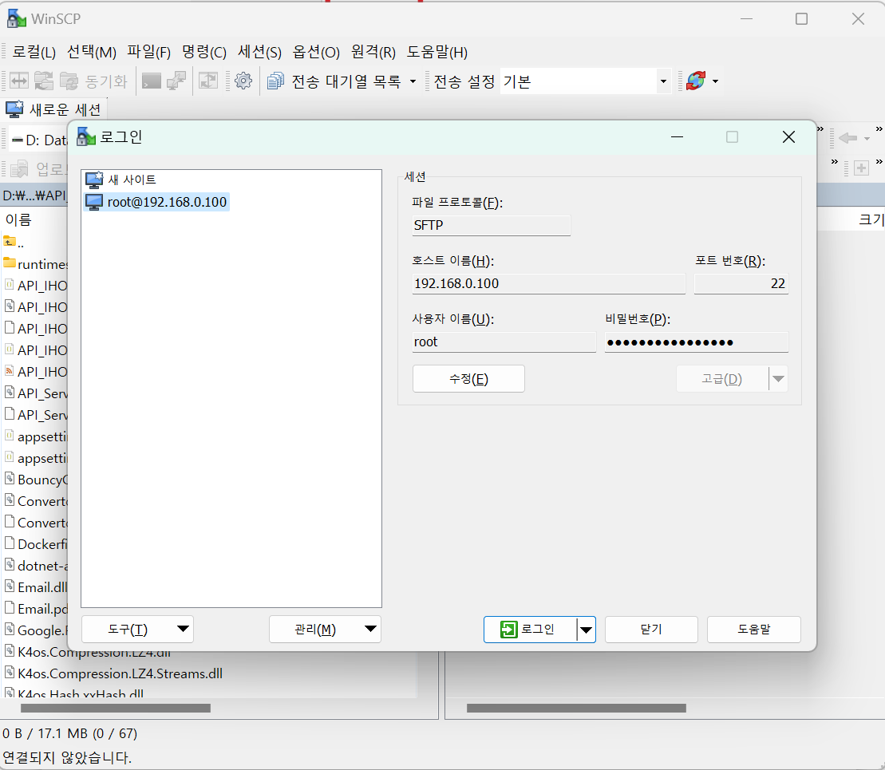Click the synchronize toolbar icon labeled 동기화
Image resolution: width=885 pixels, height=770 pixels.
[x=93, y=81]
